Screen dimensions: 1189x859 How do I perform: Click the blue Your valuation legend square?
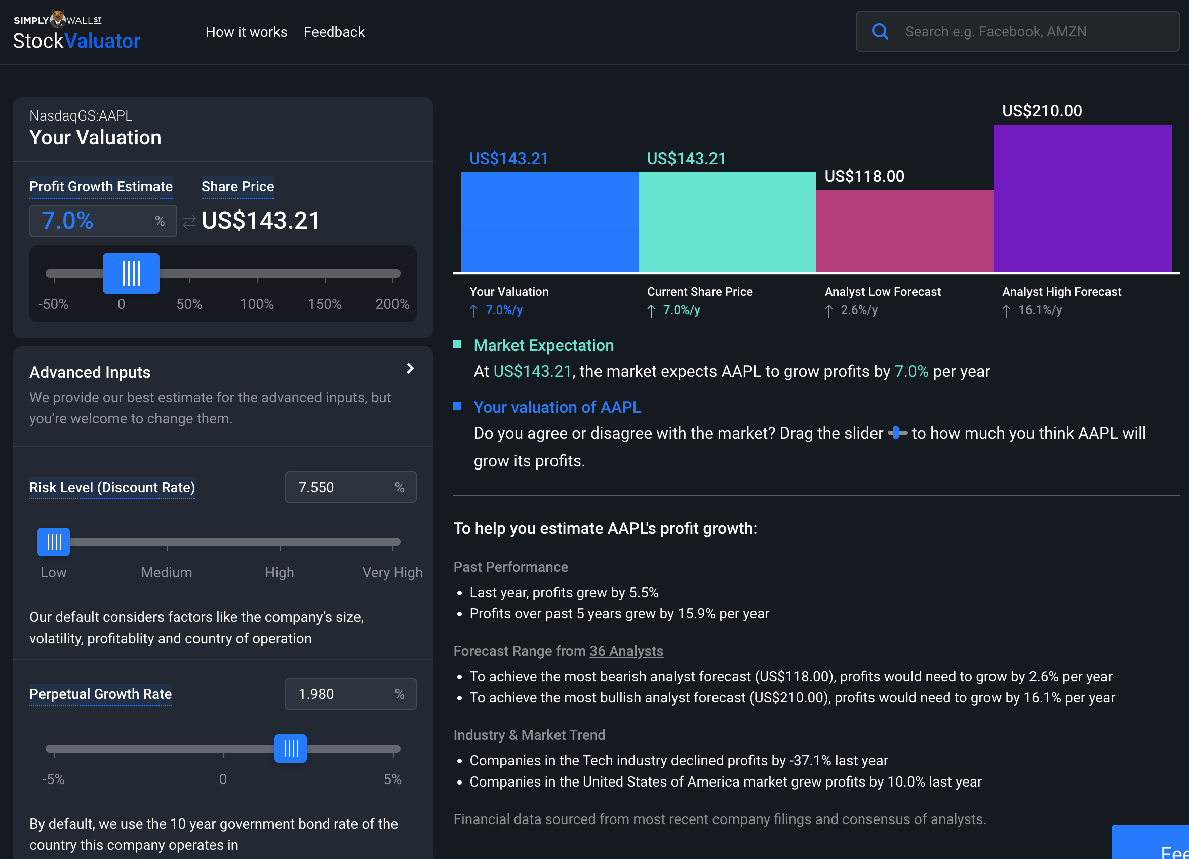457,406
